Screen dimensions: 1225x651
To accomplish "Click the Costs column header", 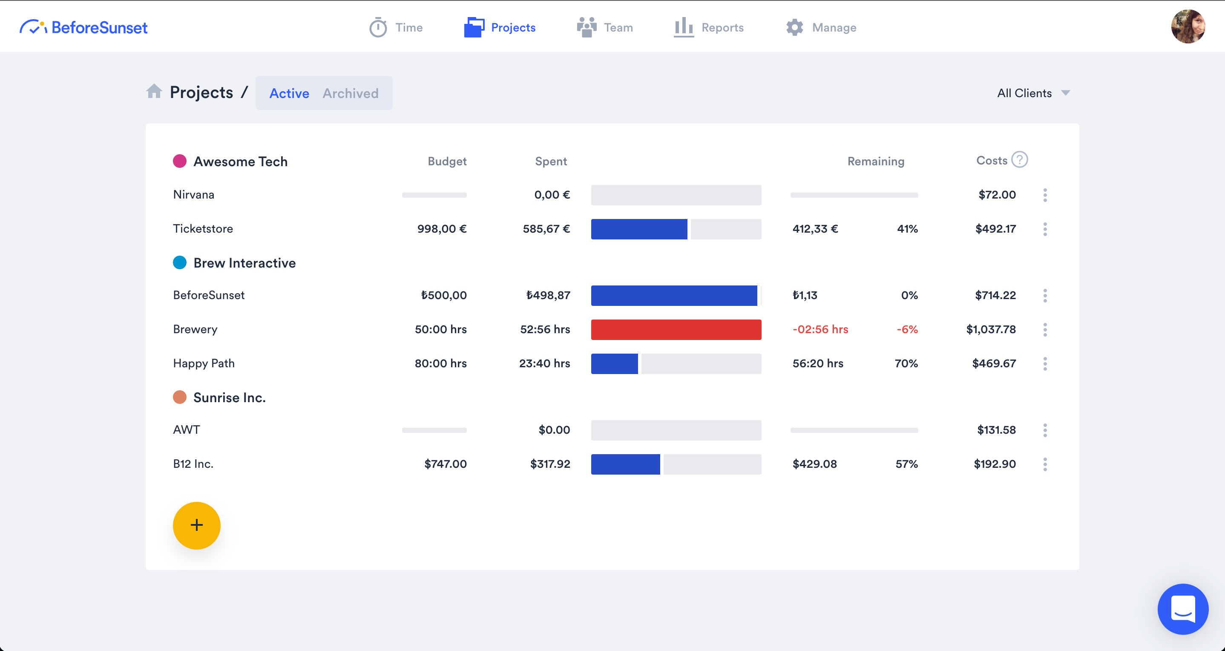I will (992, 160).
